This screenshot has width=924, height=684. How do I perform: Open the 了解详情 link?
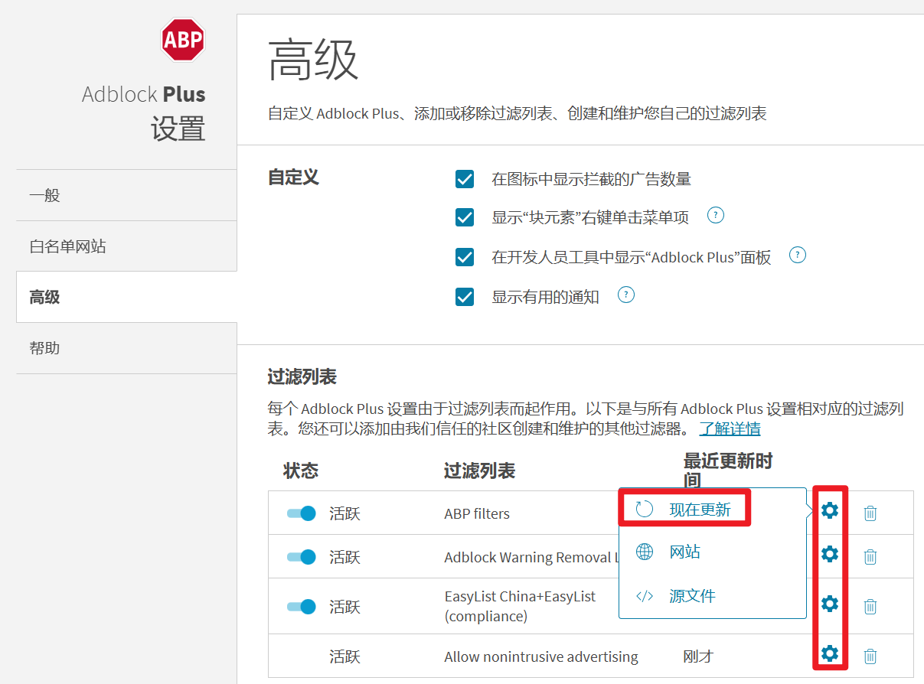tap(730, 428)
